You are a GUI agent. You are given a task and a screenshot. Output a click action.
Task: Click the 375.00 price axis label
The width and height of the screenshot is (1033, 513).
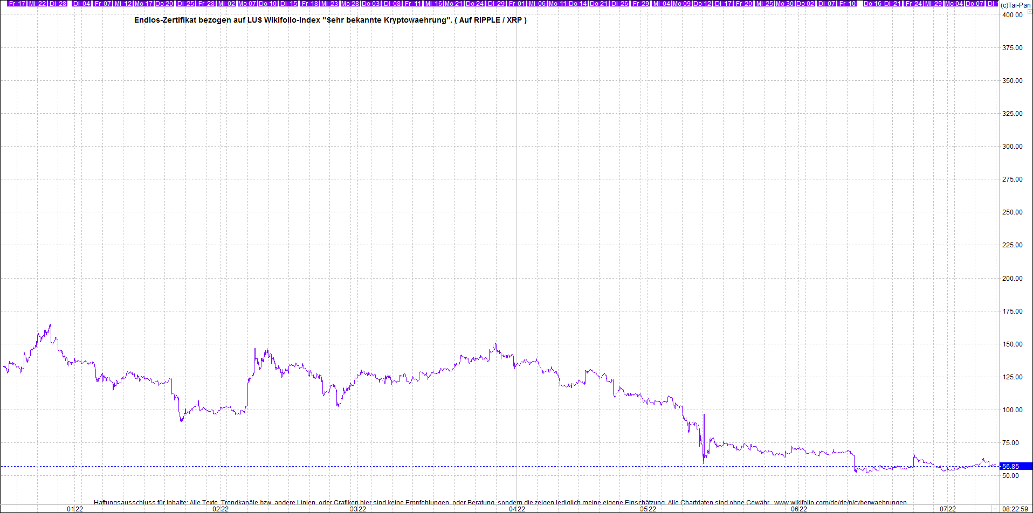1012,48
